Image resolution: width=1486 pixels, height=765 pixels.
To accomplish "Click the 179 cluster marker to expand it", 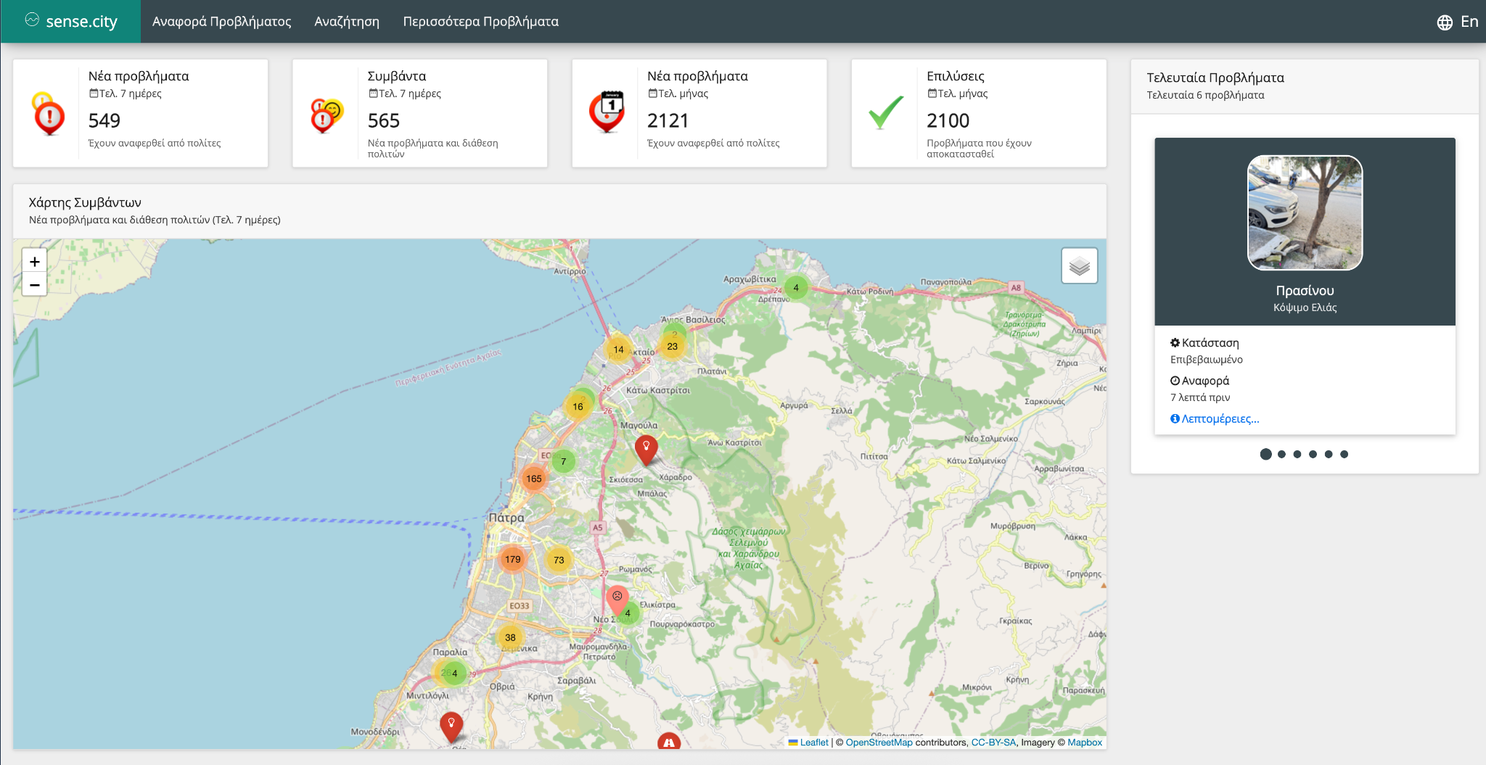I will point(512,558).
